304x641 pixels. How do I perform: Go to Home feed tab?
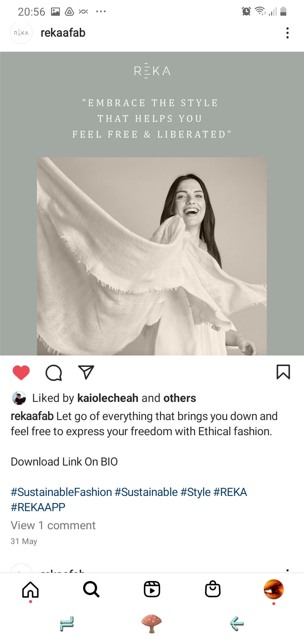[x=30, y=590]
